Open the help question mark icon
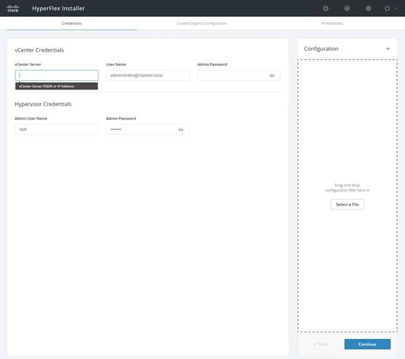Image resolution: width=405 pixels, height=359 pixels. click(x=347, y=8)
